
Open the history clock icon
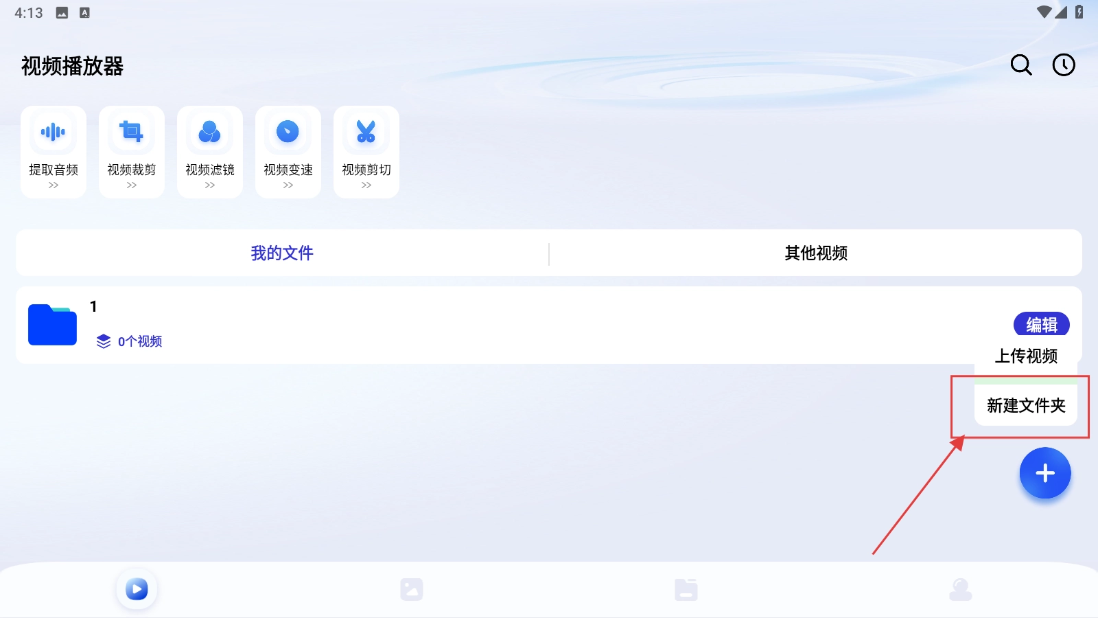[x=1064, y=65]
